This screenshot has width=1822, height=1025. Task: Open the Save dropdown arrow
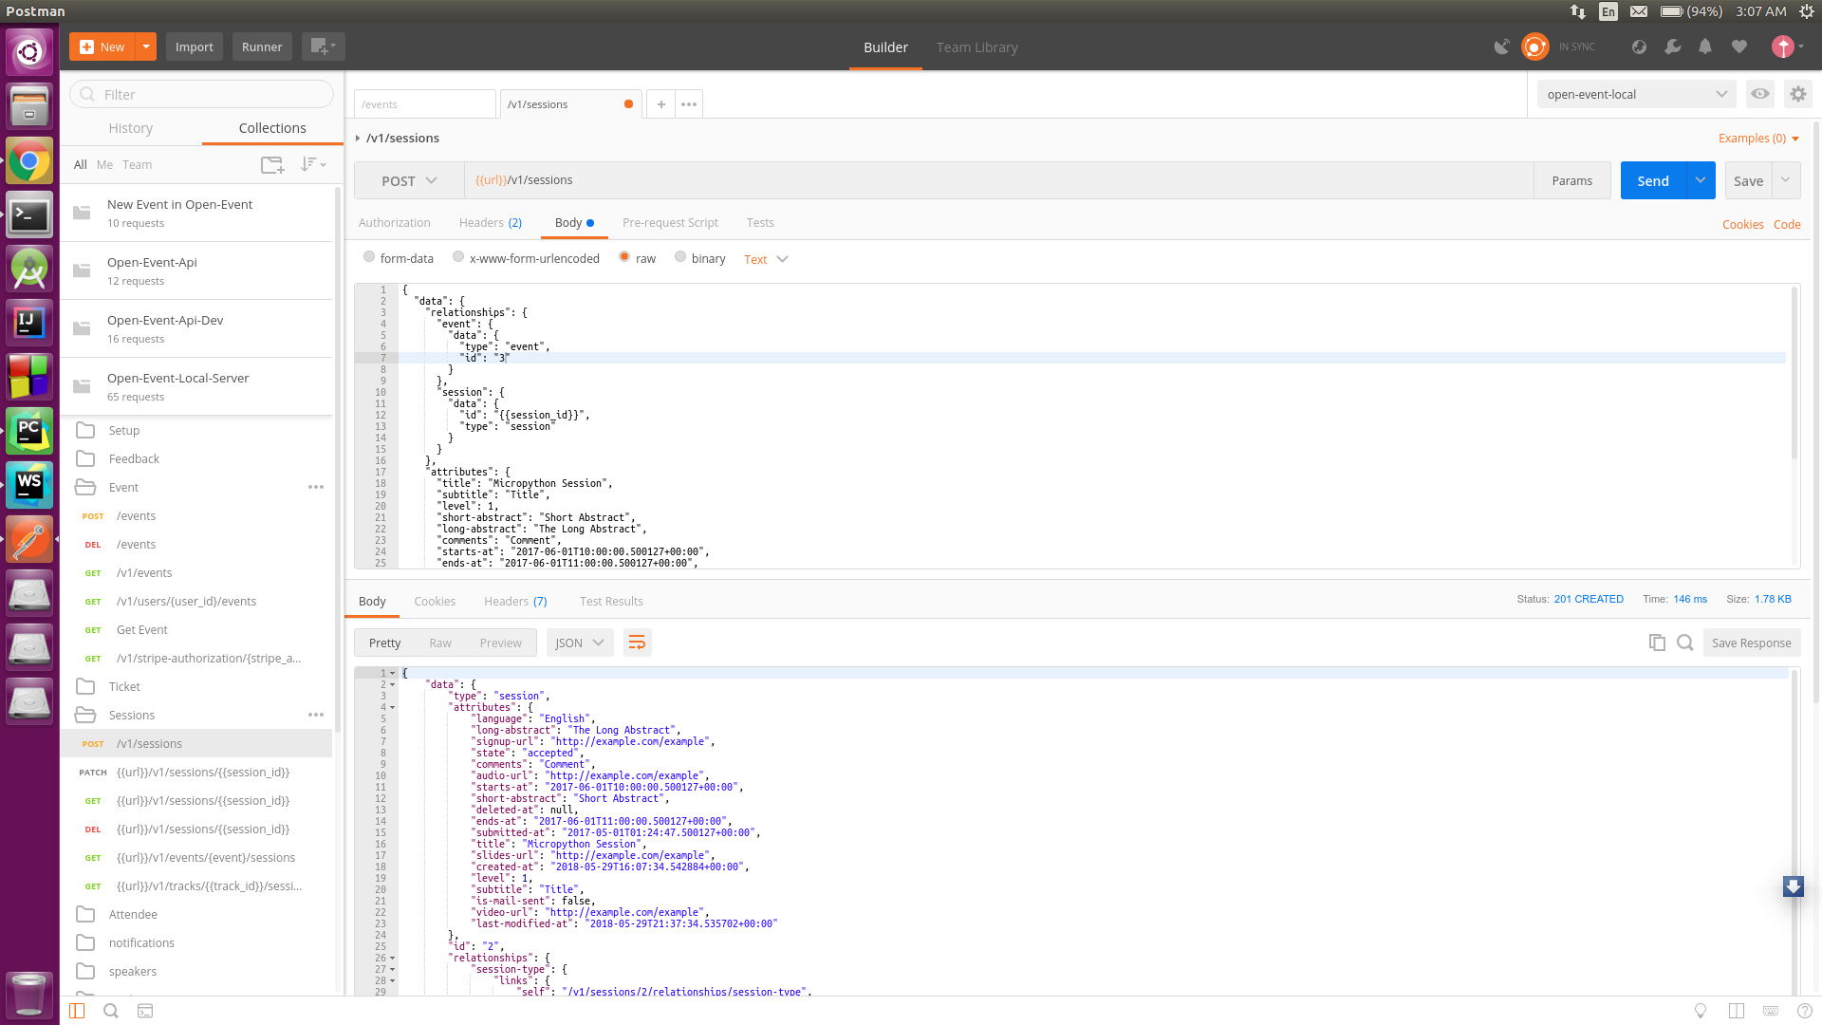(1786, 180)
